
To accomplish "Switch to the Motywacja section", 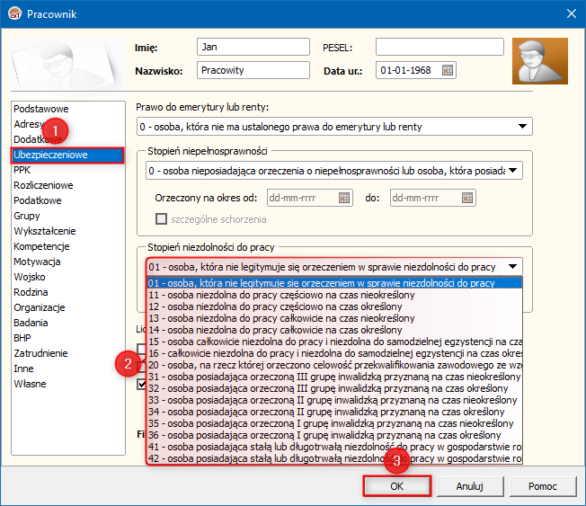I will click(x=67, y=262).
